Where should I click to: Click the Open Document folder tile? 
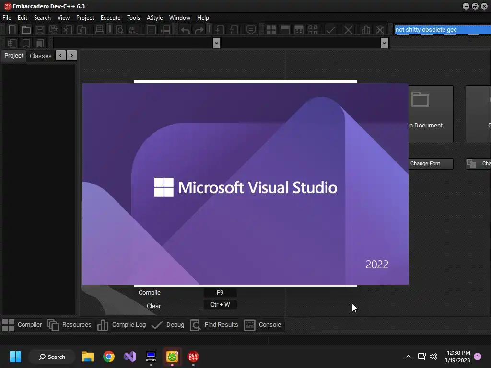(431, 114)
